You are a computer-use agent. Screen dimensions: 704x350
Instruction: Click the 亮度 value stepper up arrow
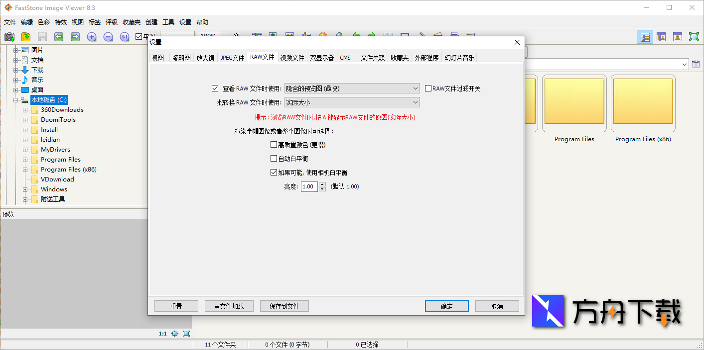(x=321, y=184)
